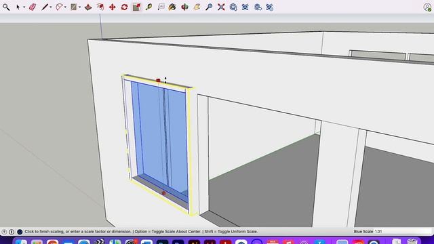Expand the Line tool dropdown arrow
Screen dimensions: 434x244
point(51,7)
